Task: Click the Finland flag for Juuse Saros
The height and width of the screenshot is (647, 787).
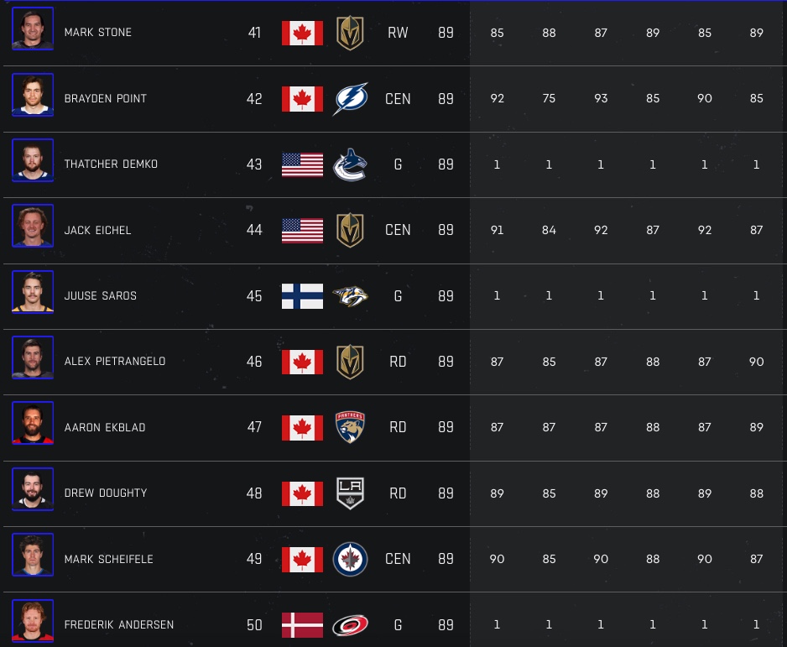Action: [x=302, y=296]
